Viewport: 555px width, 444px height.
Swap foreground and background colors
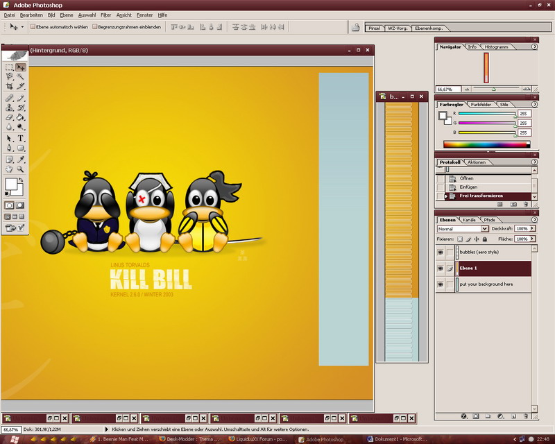pos(22,180)
